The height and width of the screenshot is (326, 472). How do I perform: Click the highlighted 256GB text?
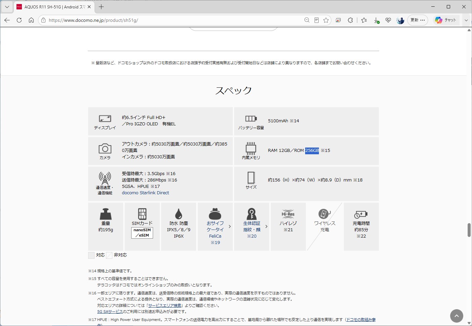coord(312,150)
